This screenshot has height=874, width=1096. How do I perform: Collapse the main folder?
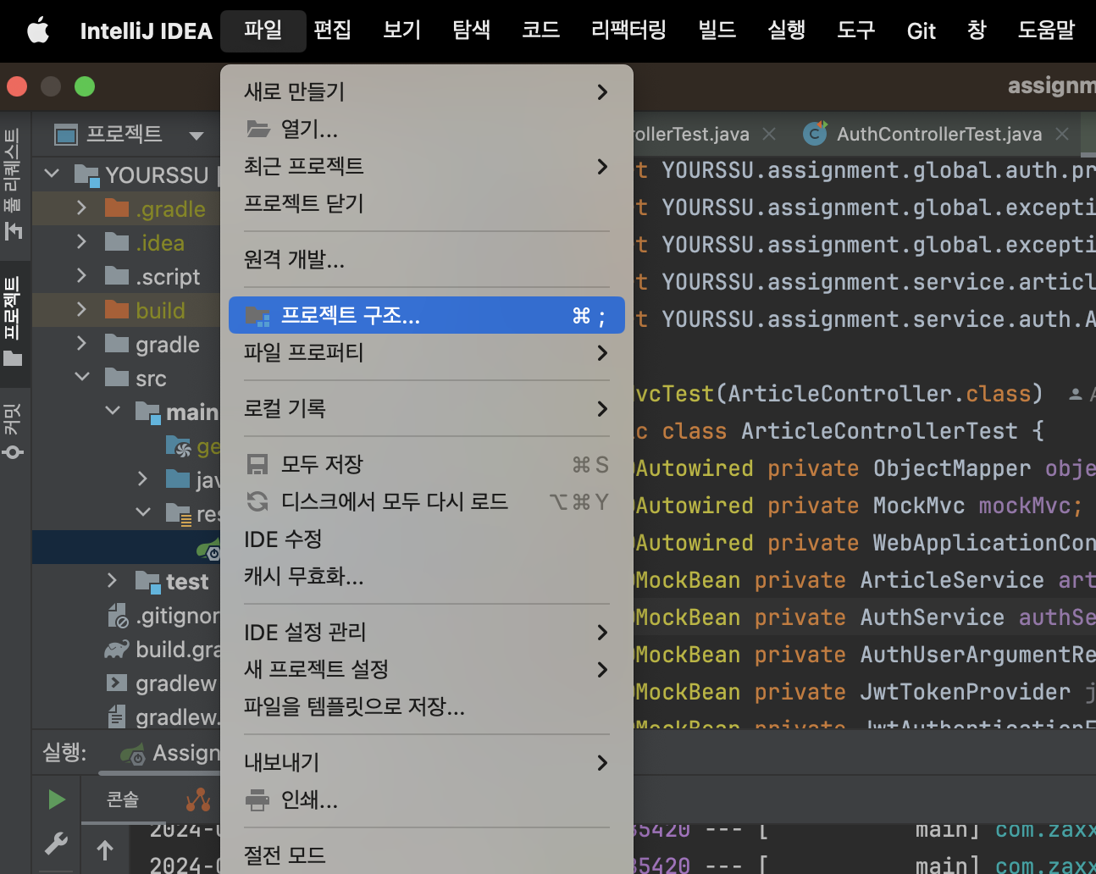113,412
